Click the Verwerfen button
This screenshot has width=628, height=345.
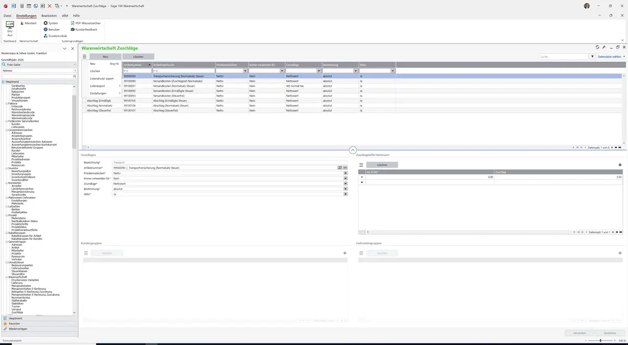(x=580, y=332)
